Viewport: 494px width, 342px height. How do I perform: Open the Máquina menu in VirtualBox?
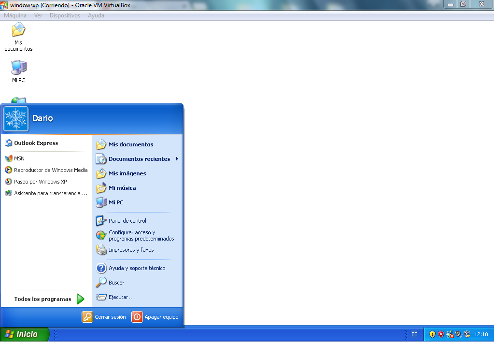click(15, 15)
